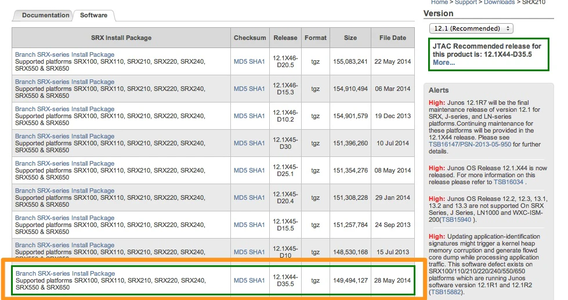Click the file date 19 Dec 2013
This screenshot has width=568, height=300.
pyautogui.click(x=393, y=116)
